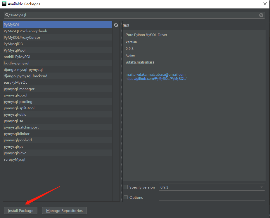Viewport: 270px width, 218px height.
Task: Select PyMySQL in package list
Action: click(x=58, y=24)
